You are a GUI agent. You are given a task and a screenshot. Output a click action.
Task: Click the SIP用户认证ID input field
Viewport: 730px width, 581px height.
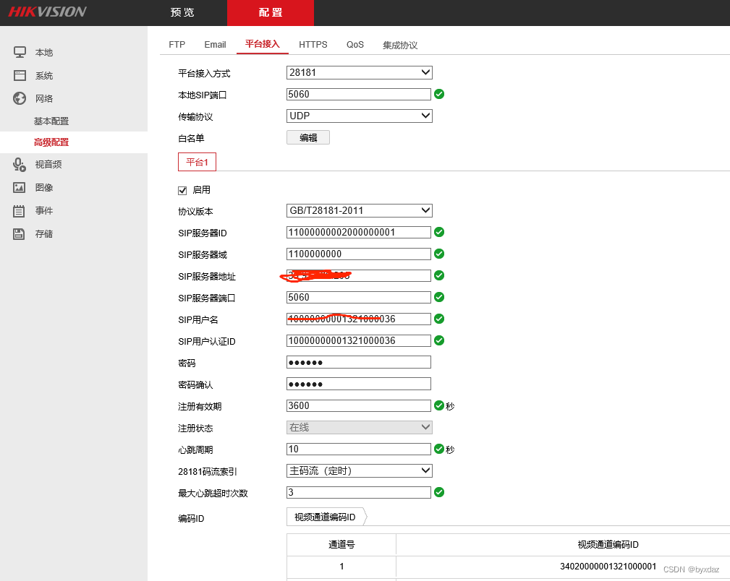coord(358,340)
